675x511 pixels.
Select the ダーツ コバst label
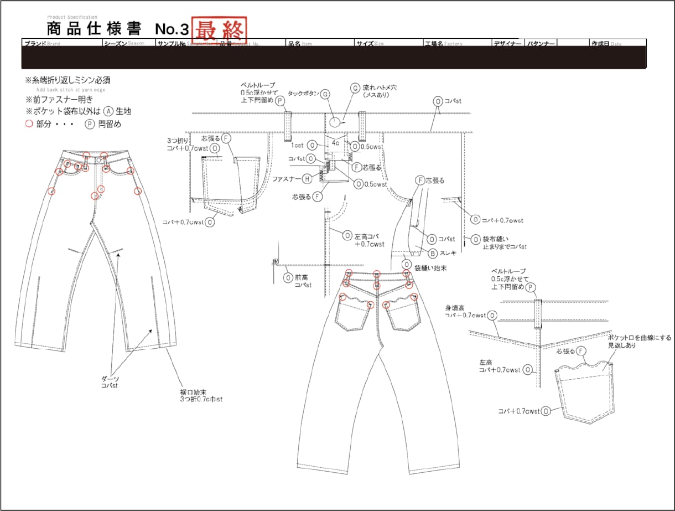[x=110, y=382]
